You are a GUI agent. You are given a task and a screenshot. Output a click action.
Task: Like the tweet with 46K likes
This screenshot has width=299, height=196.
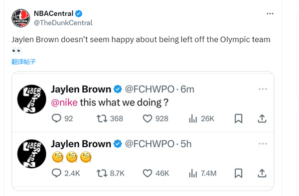[x=148, y=173]
